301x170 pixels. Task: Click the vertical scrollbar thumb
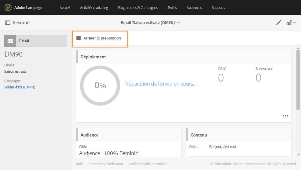[x=298, y=80]
